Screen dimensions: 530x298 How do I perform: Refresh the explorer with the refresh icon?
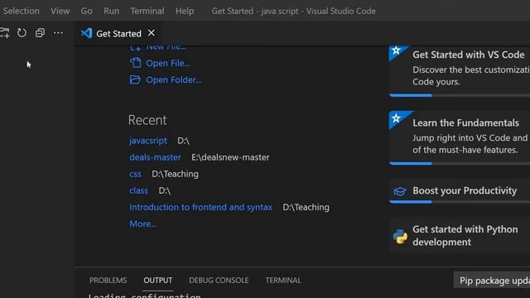click(x=22, y=33)
